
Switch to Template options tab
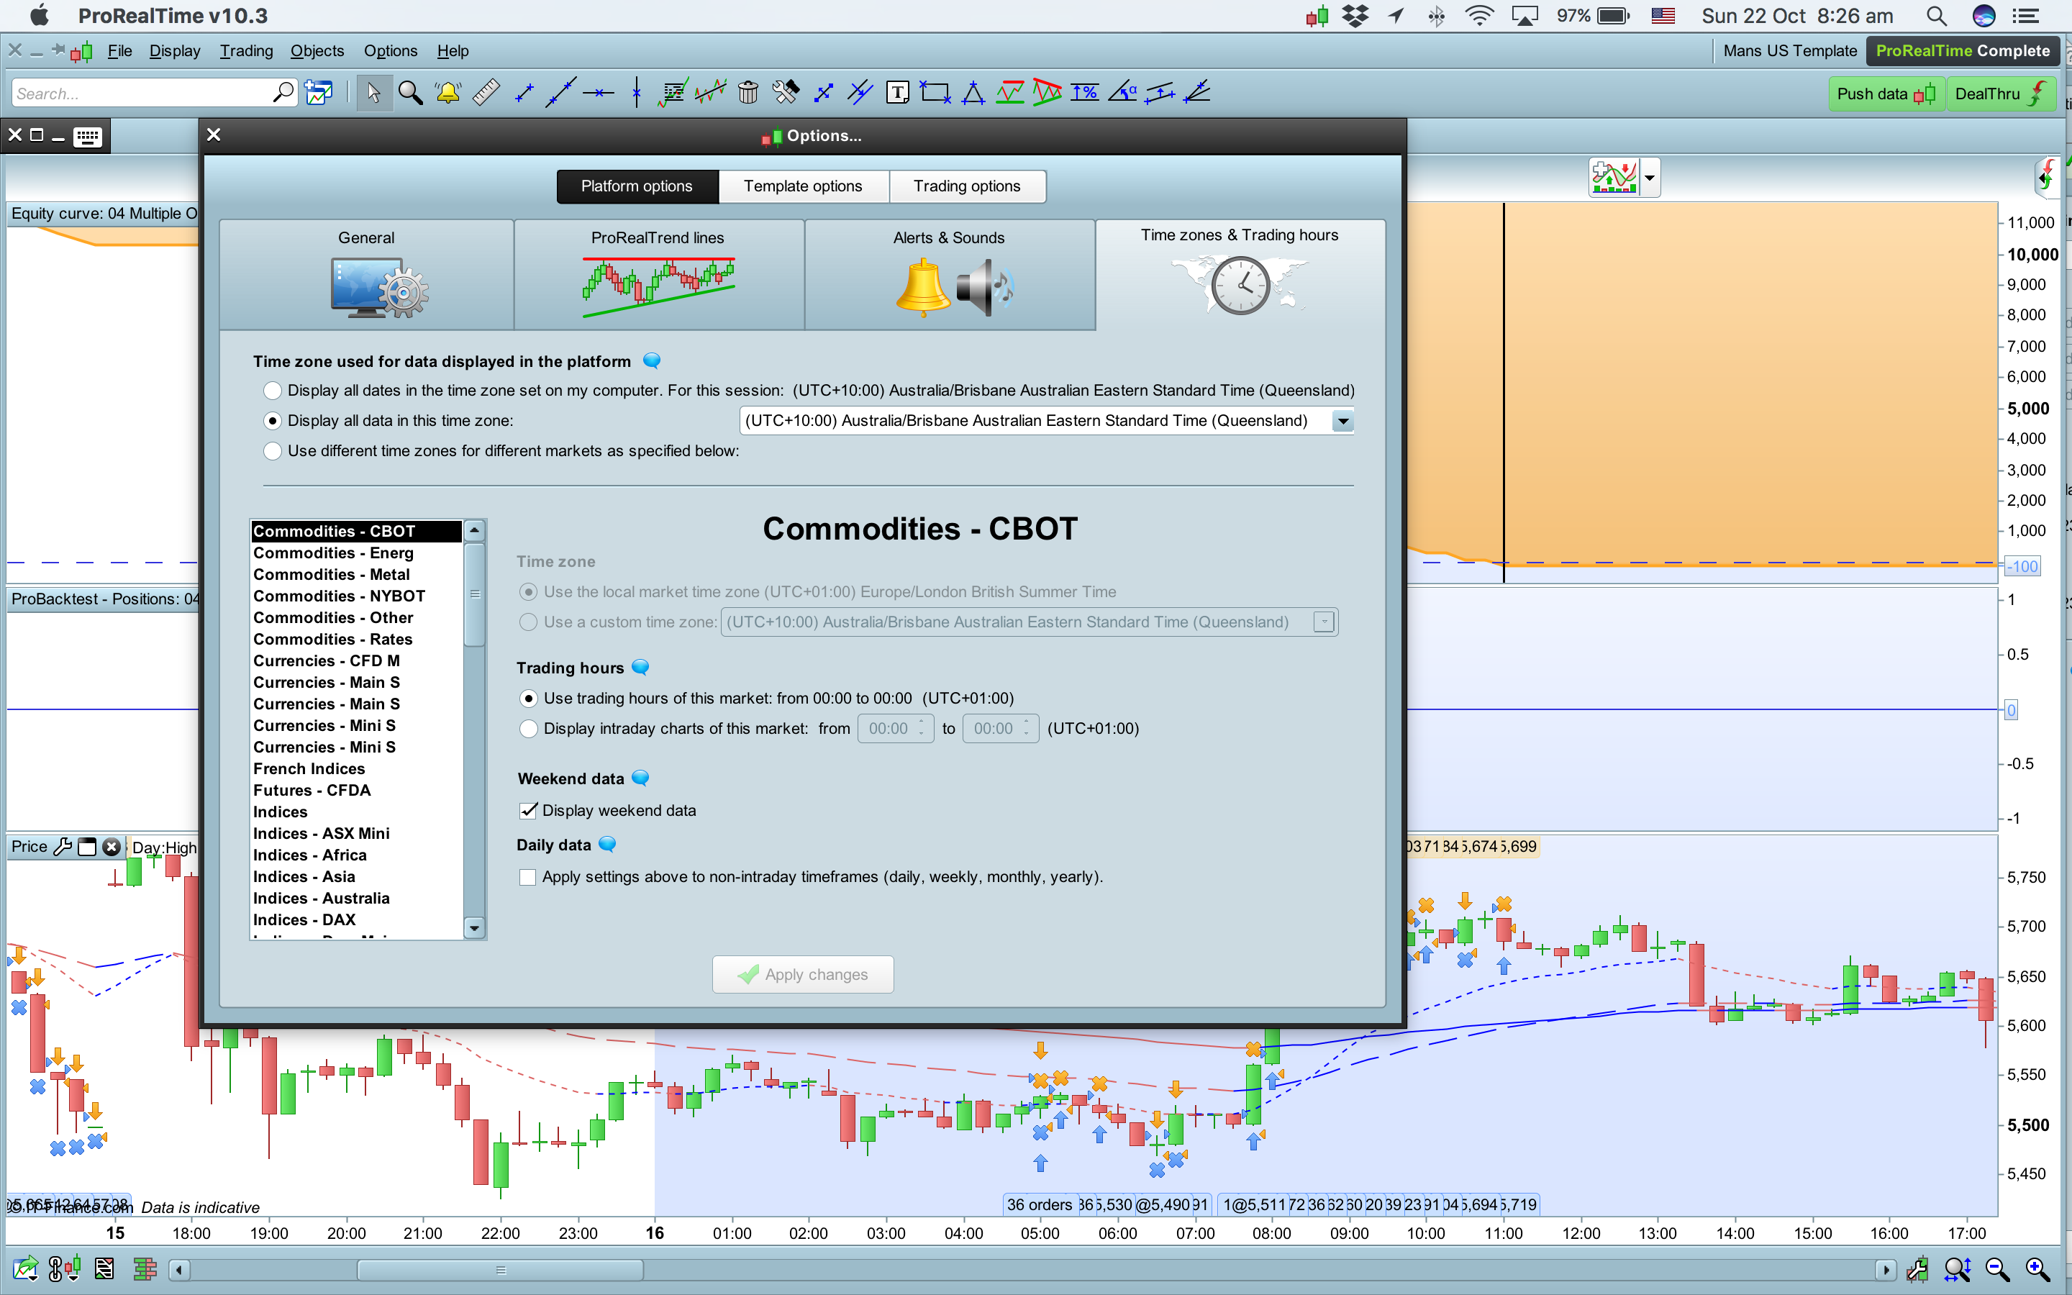[802, 186]
